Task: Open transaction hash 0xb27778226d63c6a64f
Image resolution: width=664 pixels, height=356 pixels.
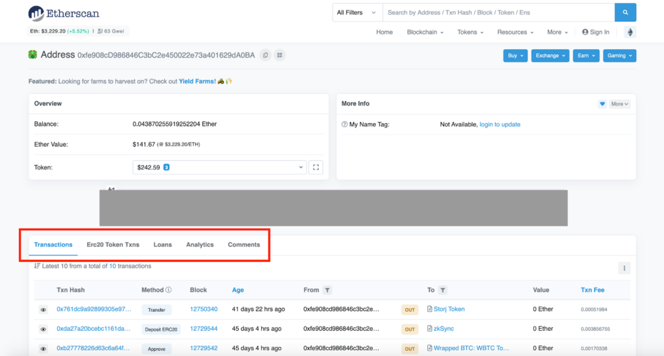Action: pos(93,348)
